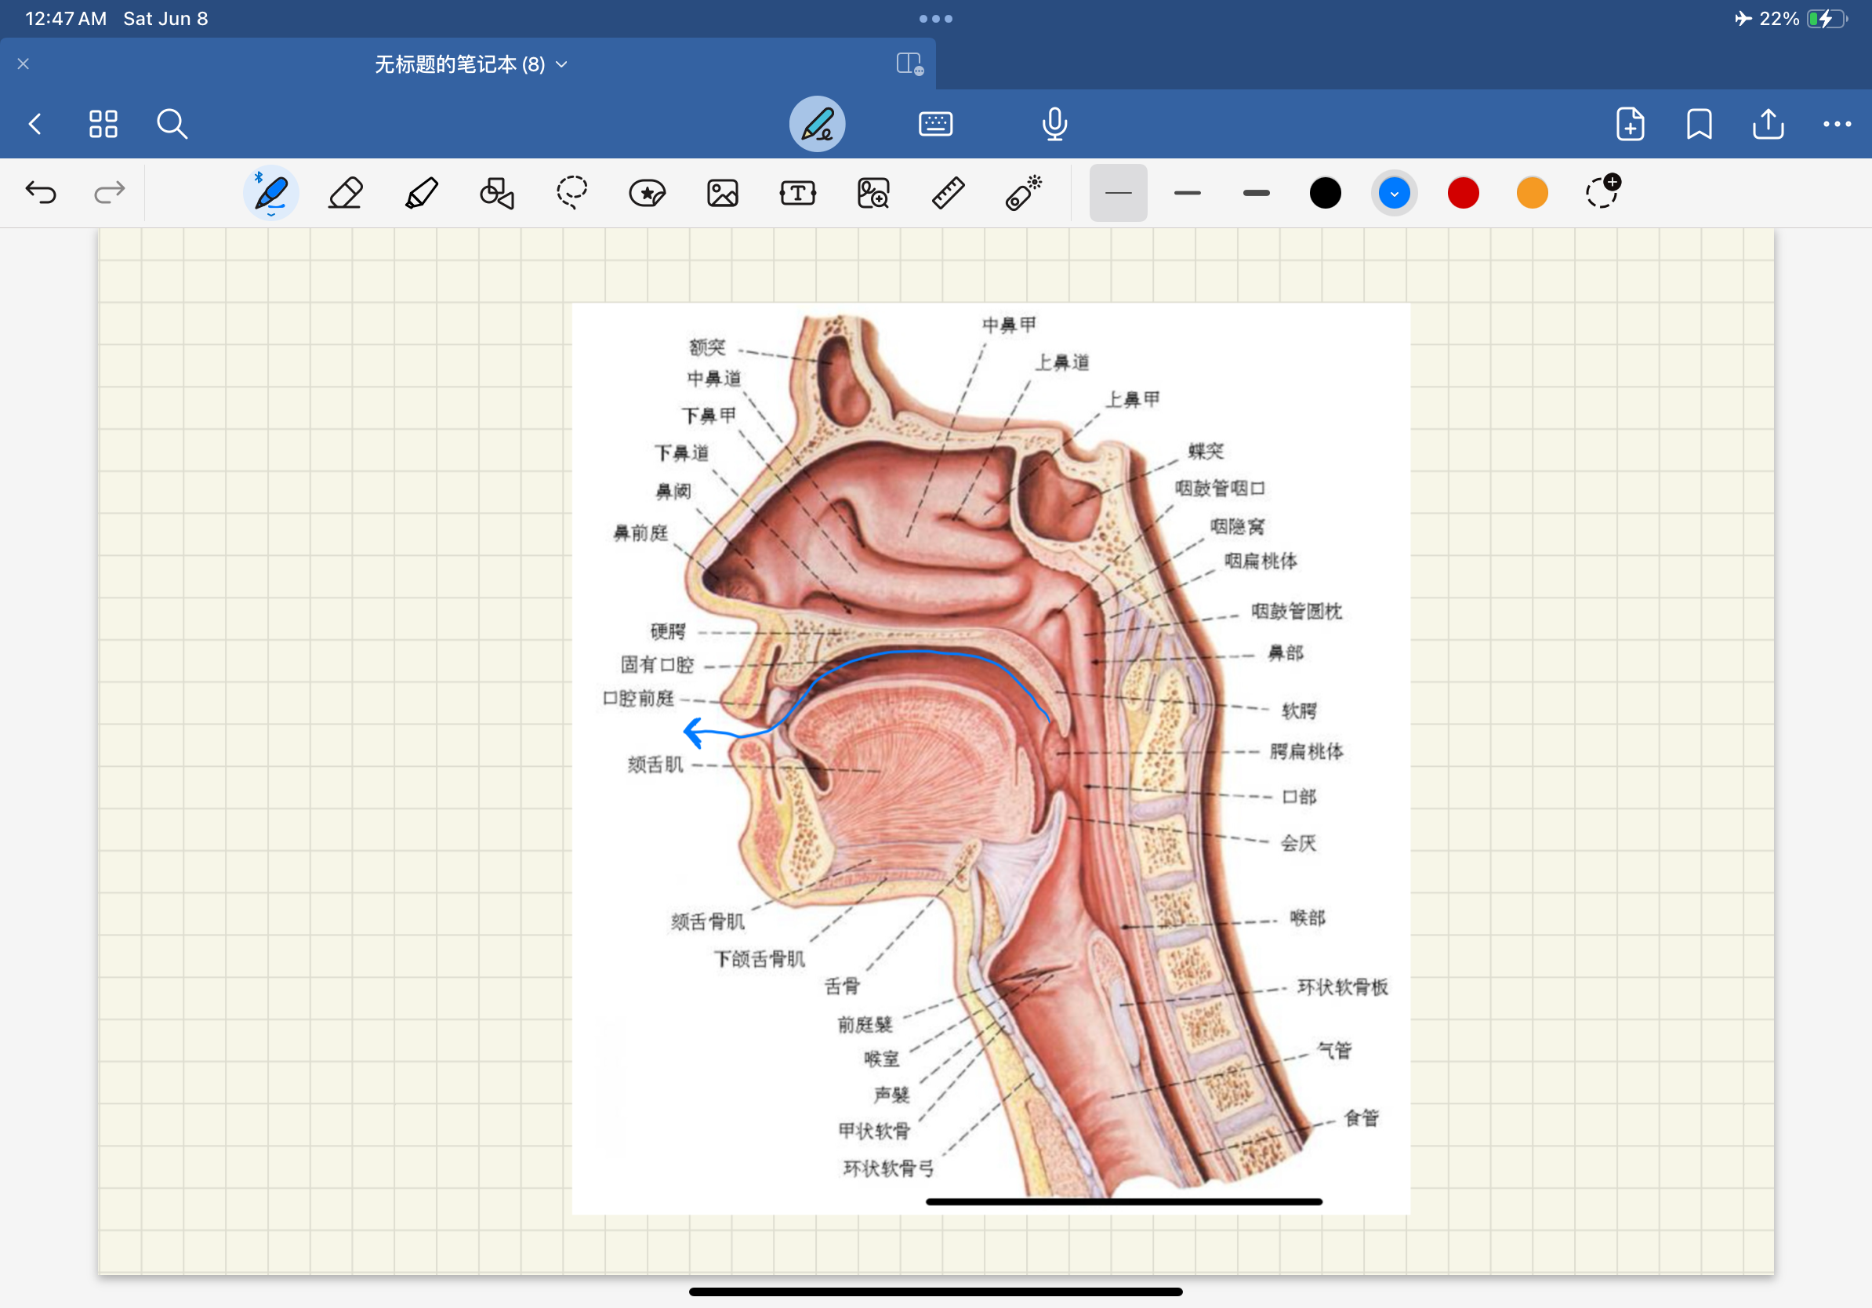The image size is (1872, 1308).
Task: Select the Highlighter tool
Action: (x=422, y=193)
